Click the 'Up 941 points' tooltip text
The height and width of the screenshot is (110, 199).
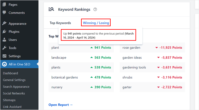(x=98, y=36)
